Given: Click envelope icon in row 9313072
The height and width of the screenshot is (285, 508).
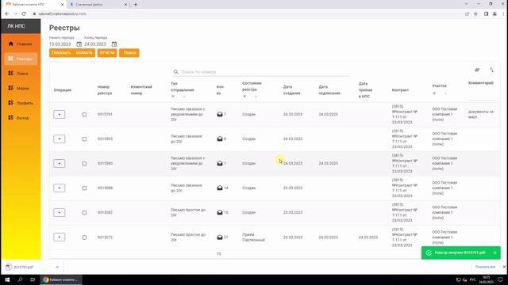Looking at the screenshot, I should [220, 237].
